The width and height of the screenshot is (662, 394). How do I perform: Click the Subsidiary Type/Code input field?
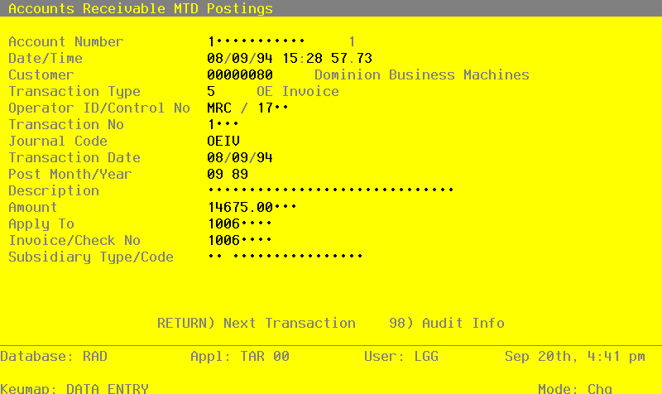pos(285,257)
